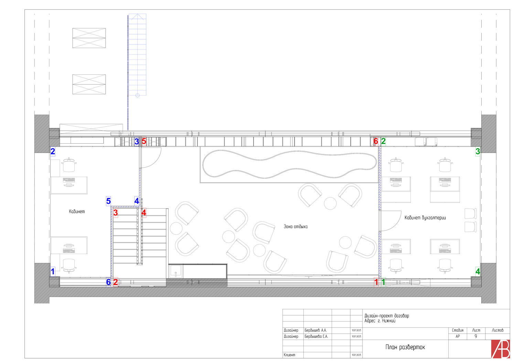This screenshot has height=364, width=516.
Task: Select the blue staircase outline at top
Action: (137, 55)
